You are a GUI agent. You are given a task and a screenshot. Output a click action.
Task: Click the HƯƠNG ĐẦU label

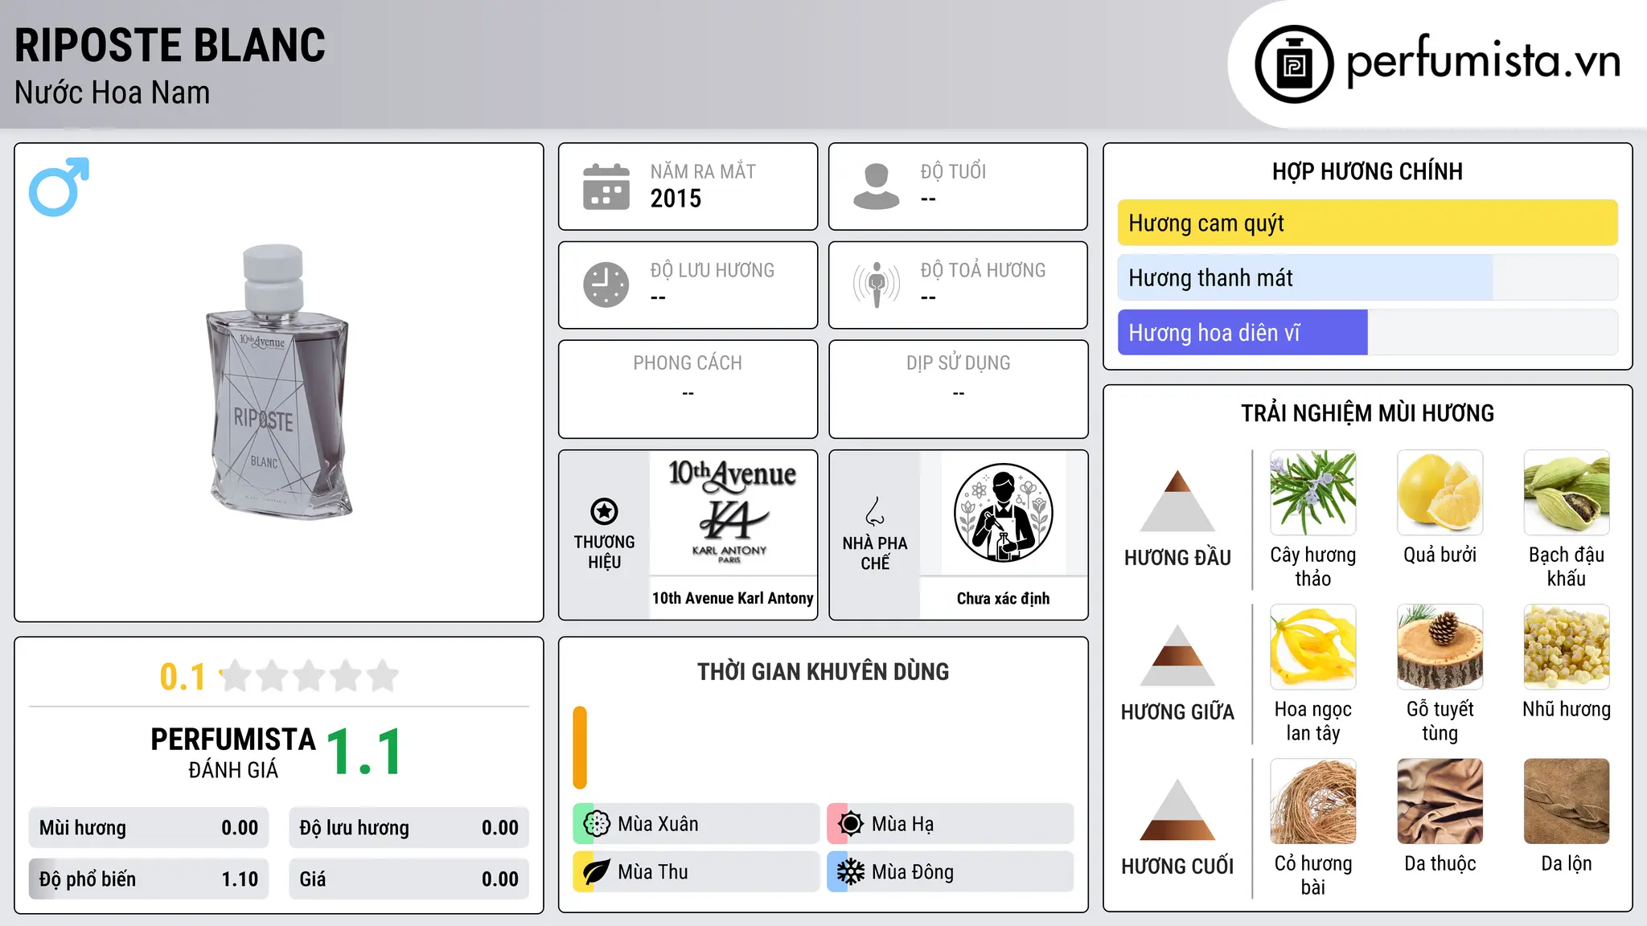(x=1177, y=558)
